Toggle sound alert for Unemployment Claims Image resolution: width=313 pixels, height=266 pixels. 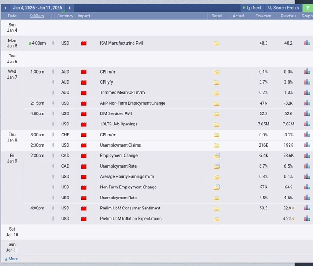click(x=52, y=145)
